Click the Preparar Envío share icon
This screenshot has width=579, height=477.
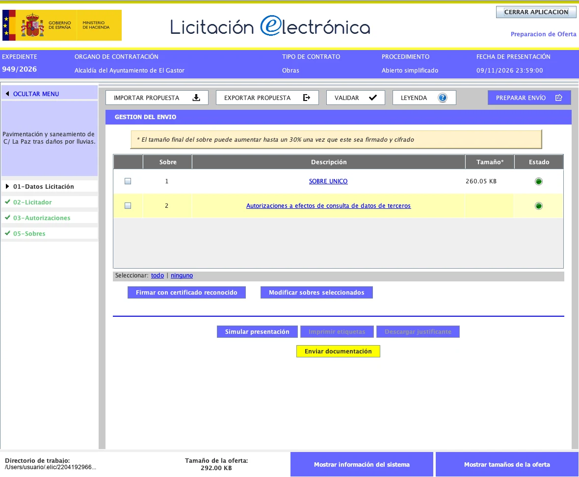coord(559,98)
